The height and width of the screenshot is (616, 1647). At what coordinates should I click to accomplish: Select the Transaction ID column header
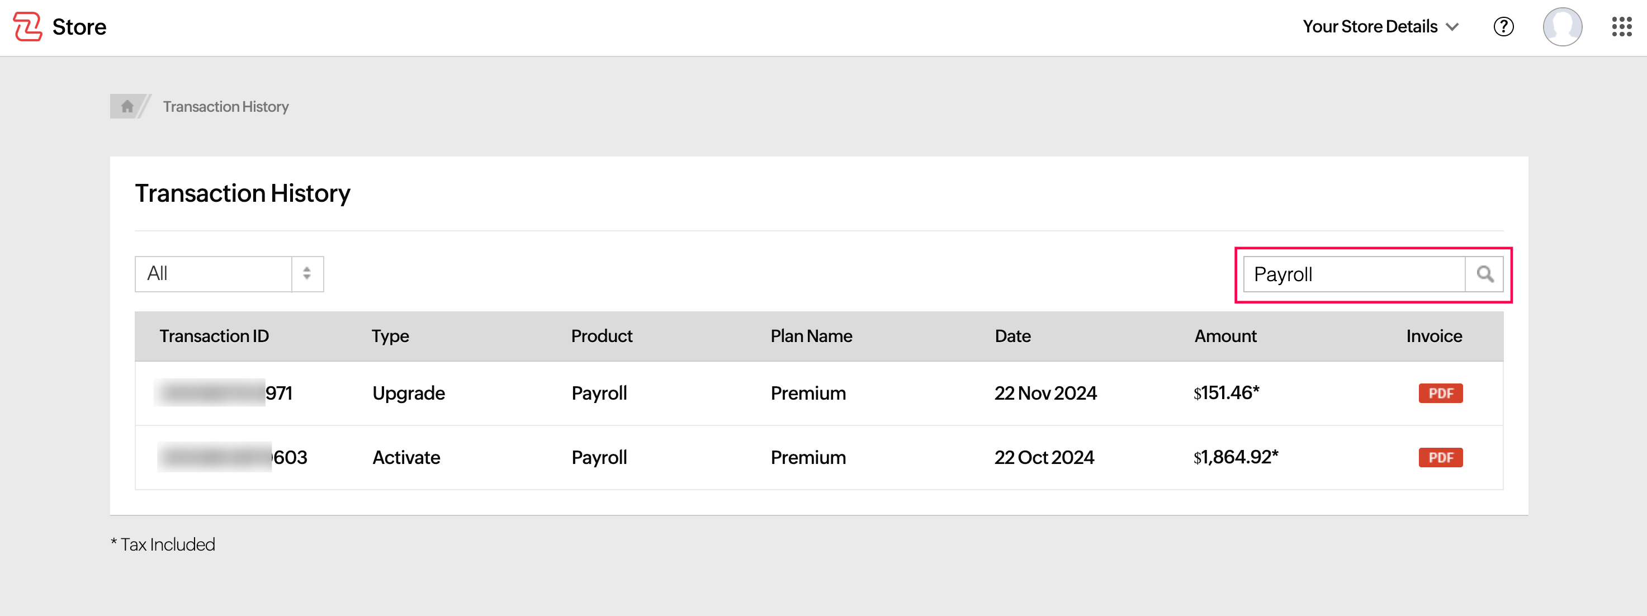click(x=214, y=335)
